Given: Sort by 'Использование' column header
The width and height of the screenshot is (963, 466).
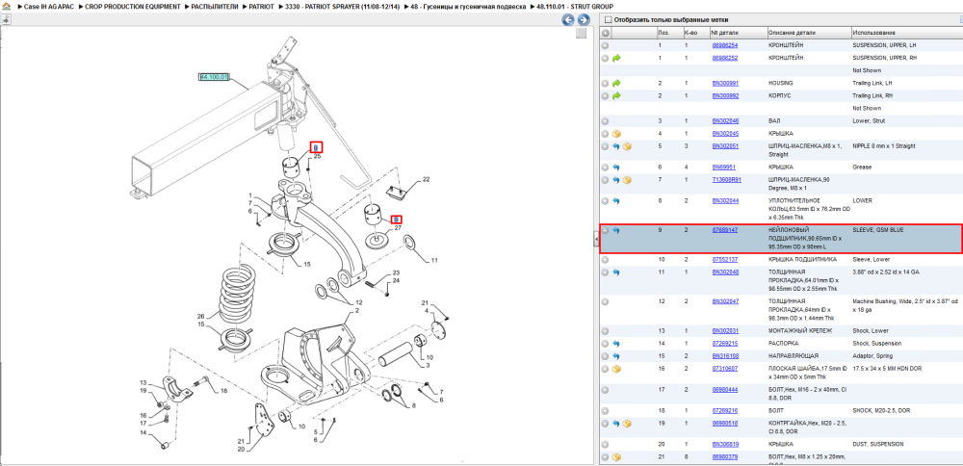Looking at the screenshot, I should [874, 33].
